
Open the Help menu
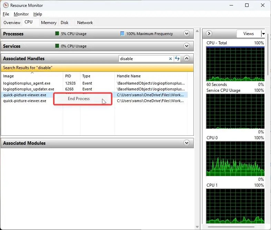(x=38, y=14)
